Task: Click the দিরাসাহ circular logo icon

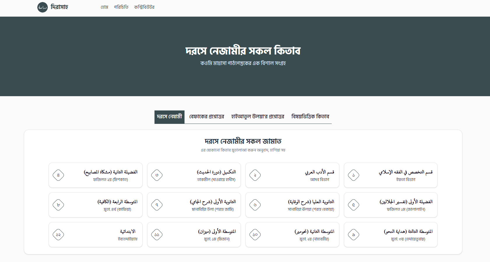Action: point(43,7)
